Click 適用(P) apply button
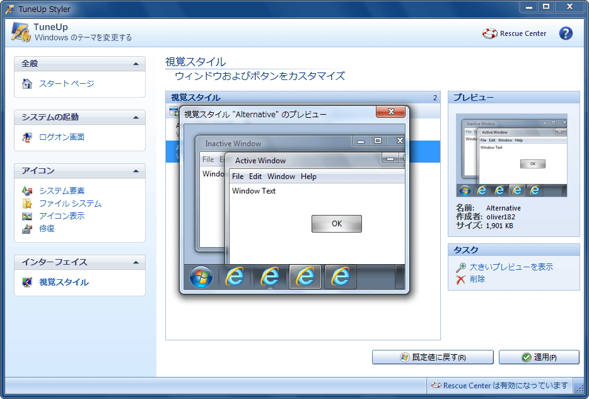The image size is (589, 399). 539,357
